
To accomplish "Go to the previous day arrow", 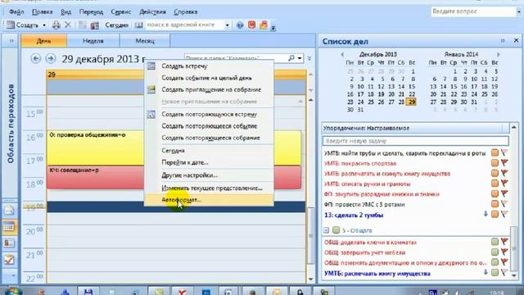I will tap(36, 58).
